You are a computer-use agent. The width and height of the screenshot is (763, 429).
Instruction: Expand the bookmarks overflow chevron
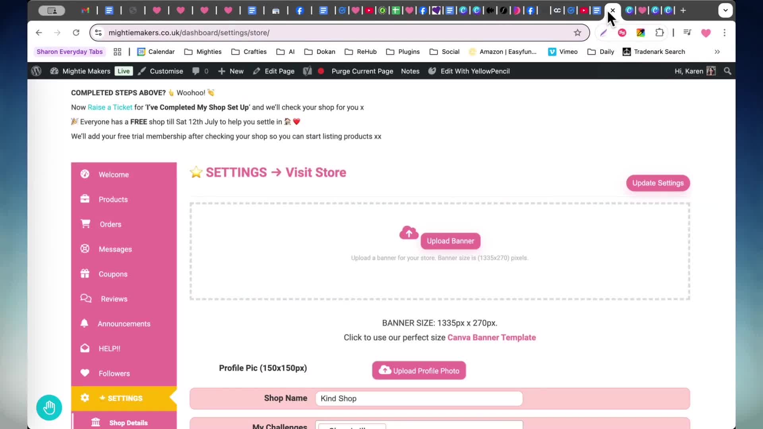(x=717, y=52)
